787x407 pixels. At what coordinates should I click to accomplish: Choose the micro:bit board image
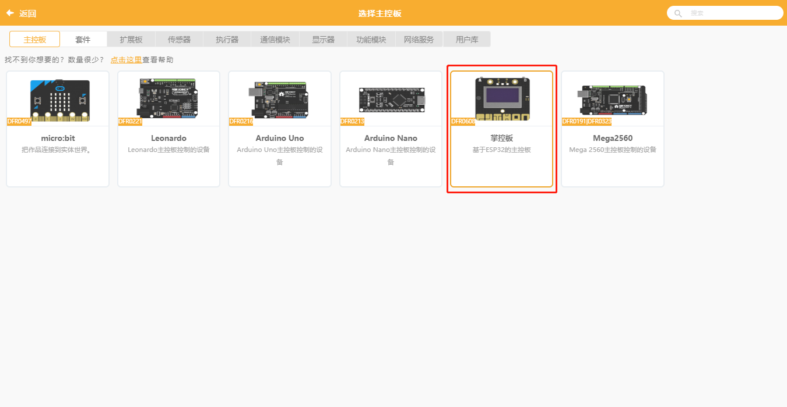coord(60,101)
